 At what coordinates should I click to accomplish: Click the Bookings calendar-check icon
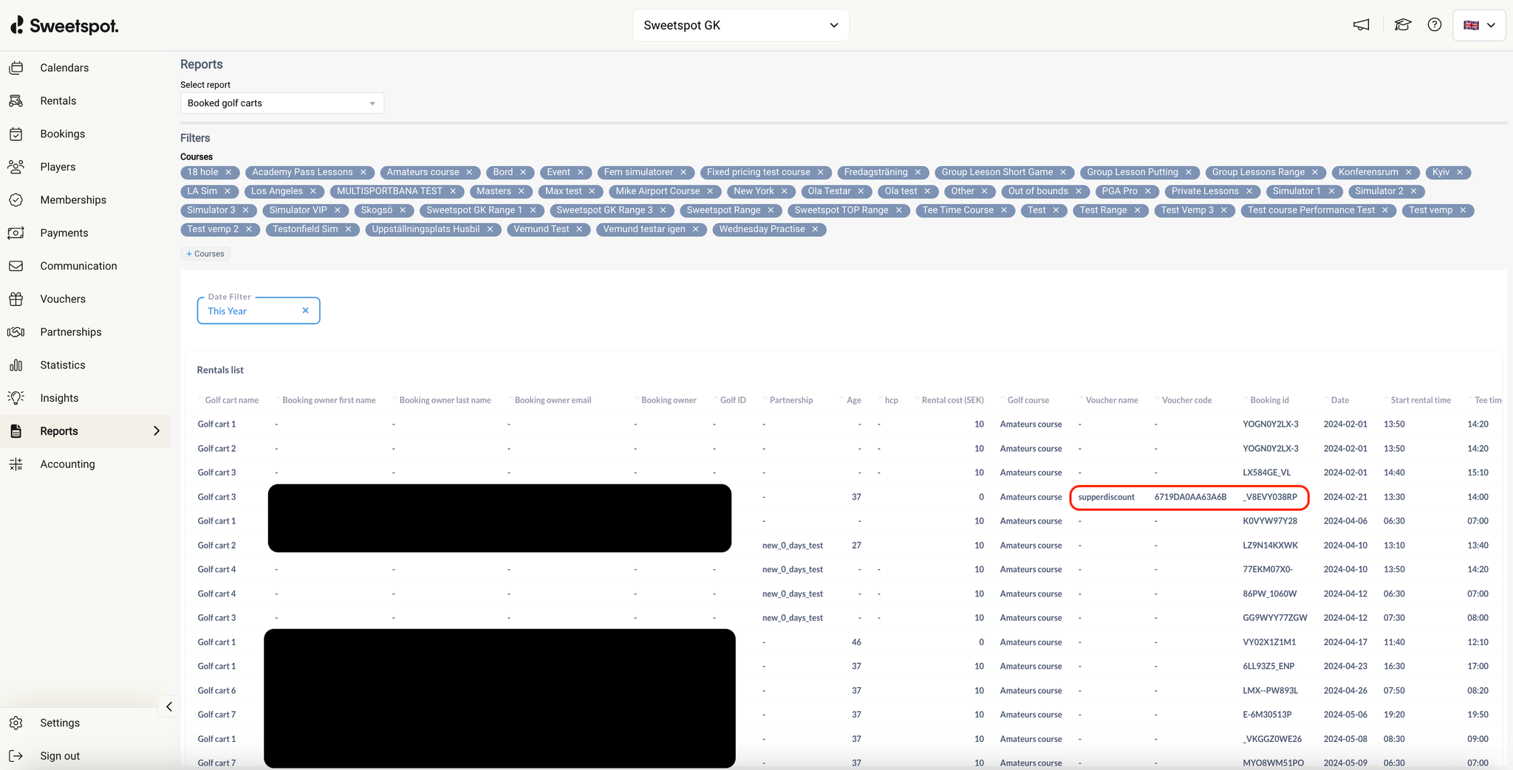(x=16, y=134)
